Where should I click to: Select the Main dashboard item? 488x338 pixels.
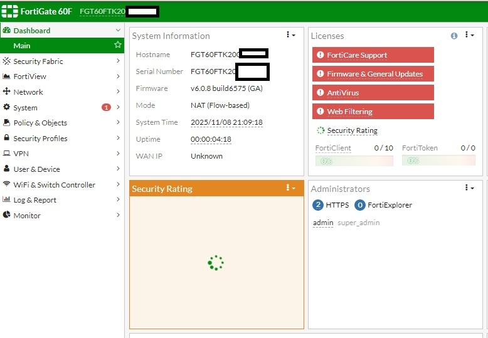click(62, 45)
